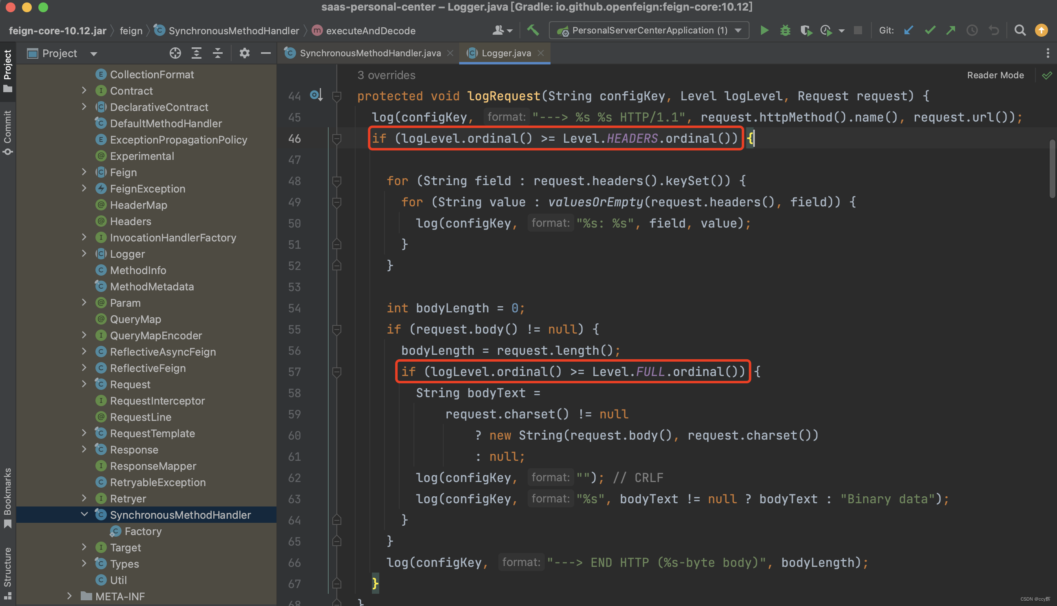Open PersonalServerCenterApplication run configuration dropdown

649,31
